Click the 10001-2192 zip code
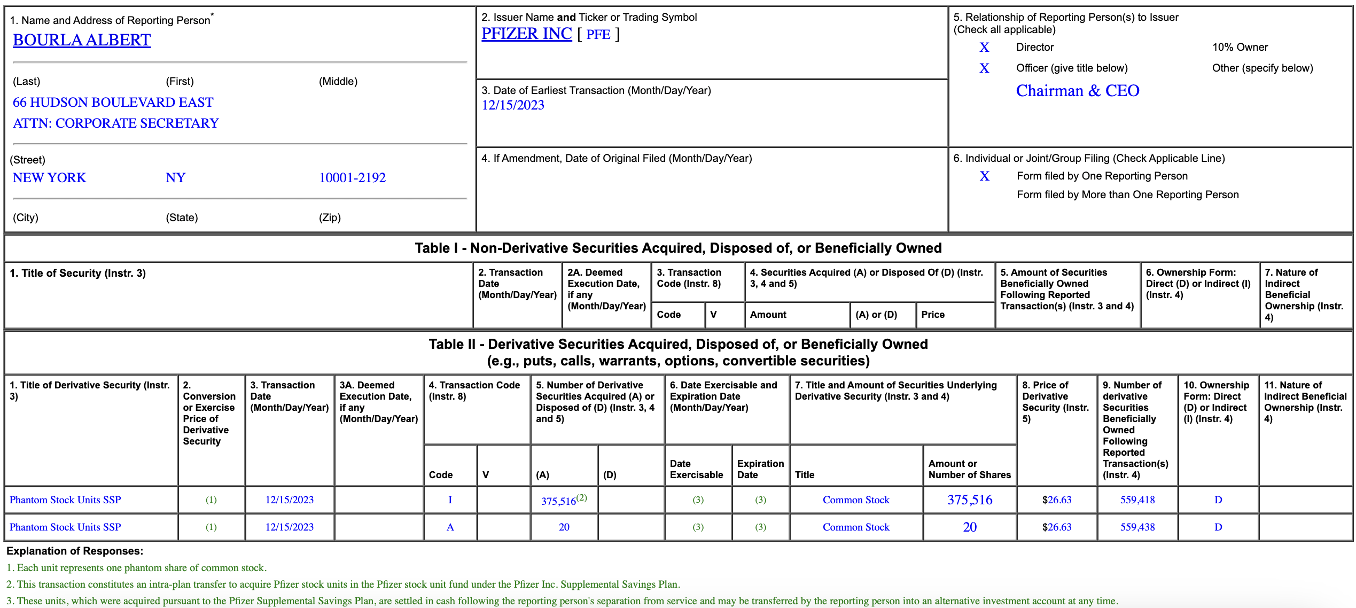The height and width of the screenshot is (608, 1356). (352, 178)
